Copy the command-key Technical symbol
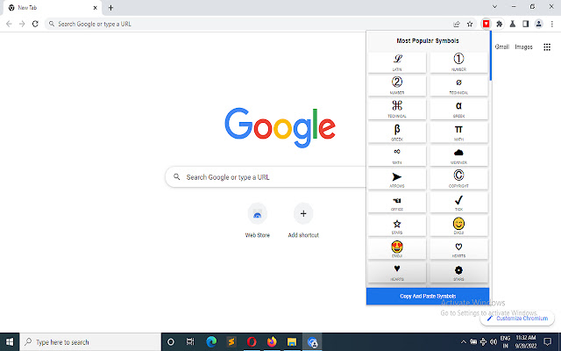This screenshot has height=351, width=561. [397, 109]
